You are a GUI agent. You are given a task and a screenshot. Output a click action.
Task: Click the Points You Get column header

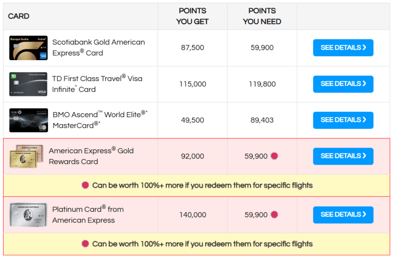193,16
